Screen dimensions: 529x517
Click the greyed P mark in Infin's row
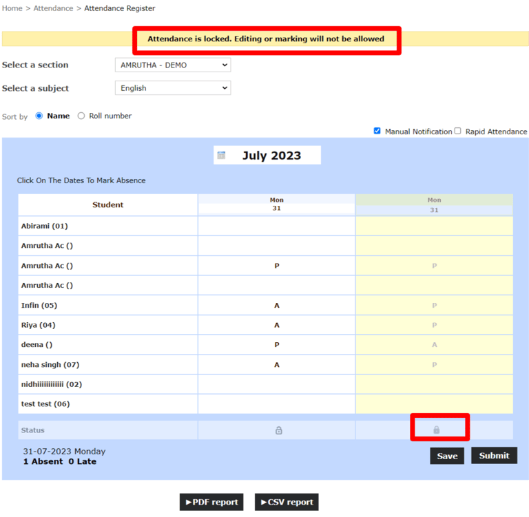click(x=434, y=306)
